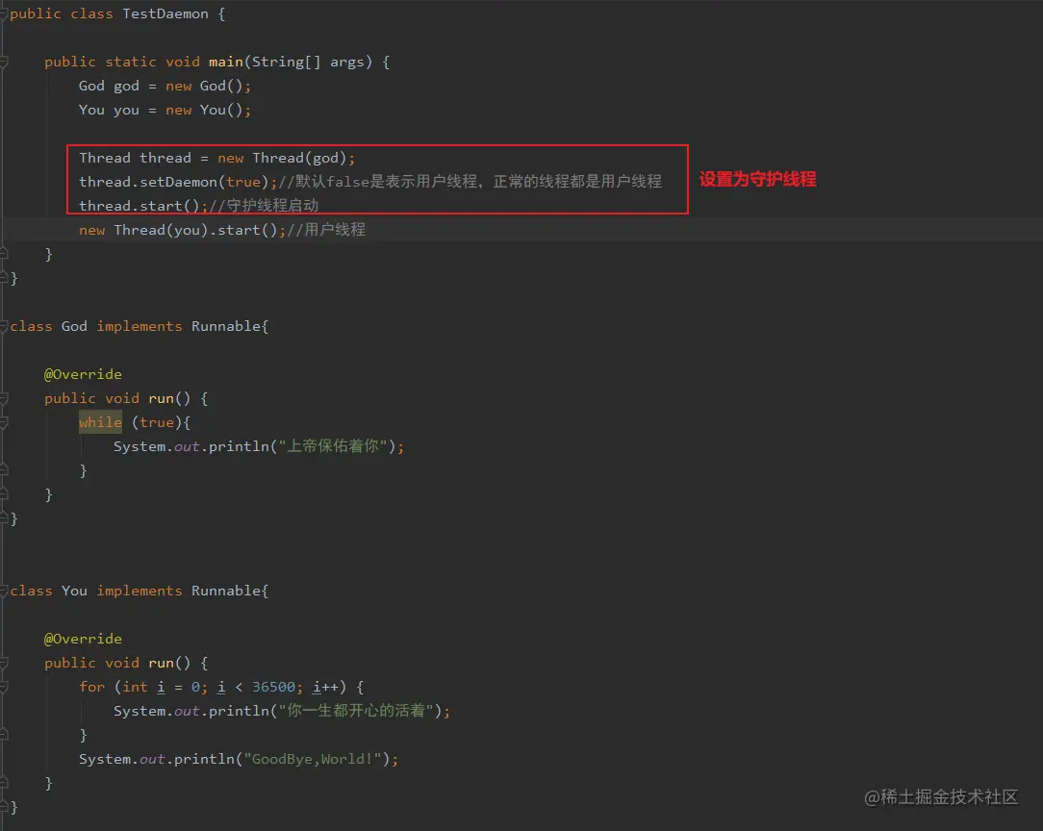
Task: Collapse the TestDaemon class fold marker
Action: pyautogui.click(x=3, y=14)
